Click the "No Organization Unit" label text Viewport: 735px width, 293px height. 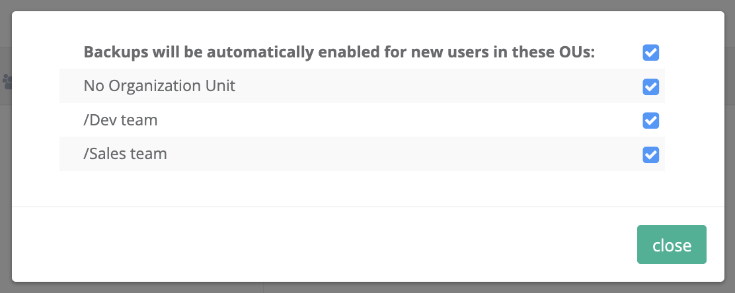pos(159,86)
